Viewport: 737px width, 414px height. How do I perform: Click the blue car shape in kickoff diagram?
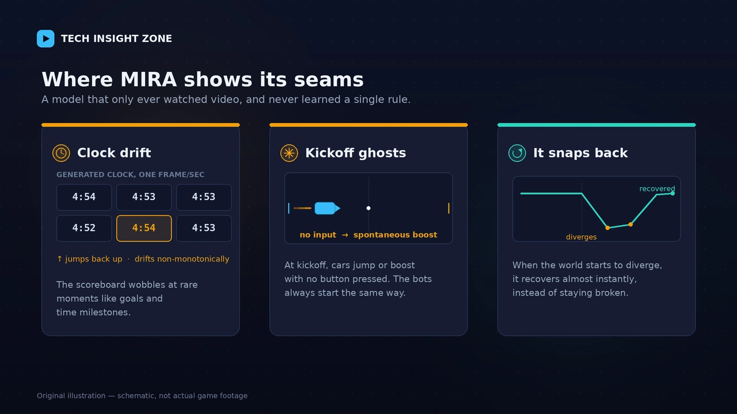pos(327,208)
